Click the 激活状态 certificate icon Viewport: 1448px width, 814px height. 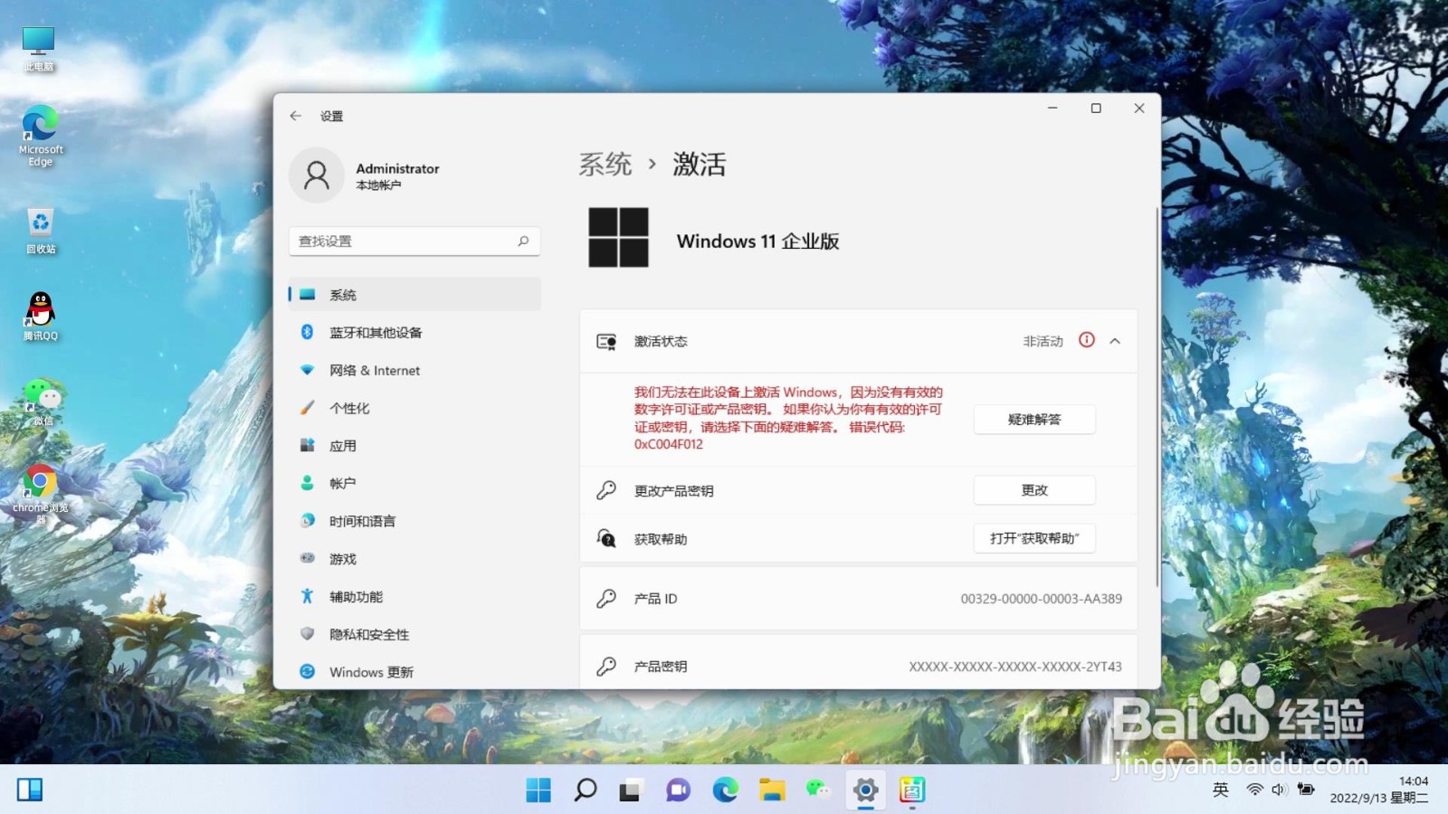click(606, 342)
